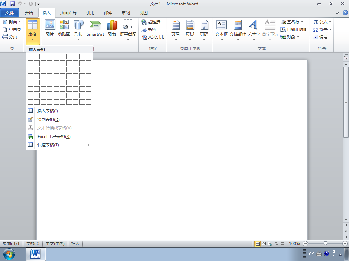Click the language 中文(中国) indicator
Screen dimensions: 349x261
(x=55, y=244)
